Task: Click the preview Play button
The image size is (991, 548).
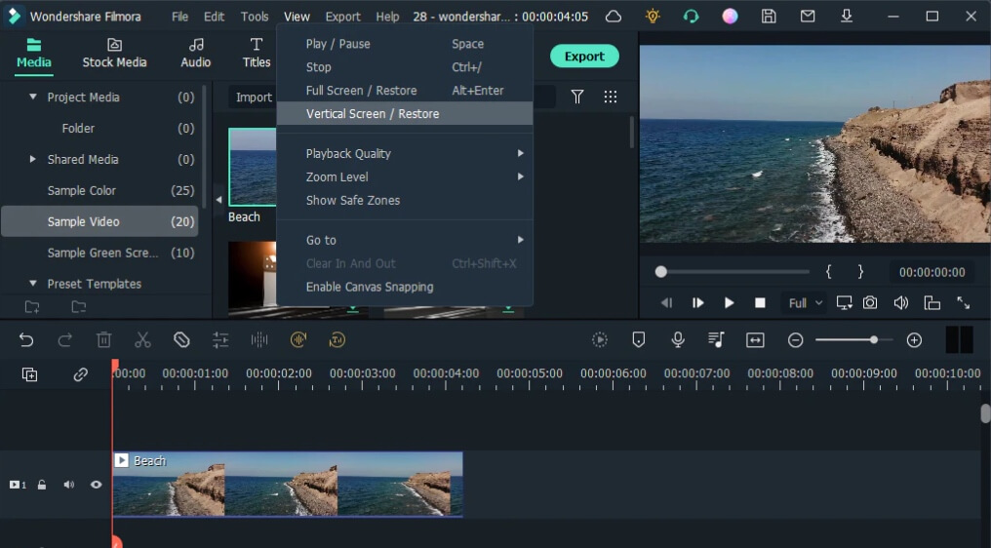Action: [729, 302]
